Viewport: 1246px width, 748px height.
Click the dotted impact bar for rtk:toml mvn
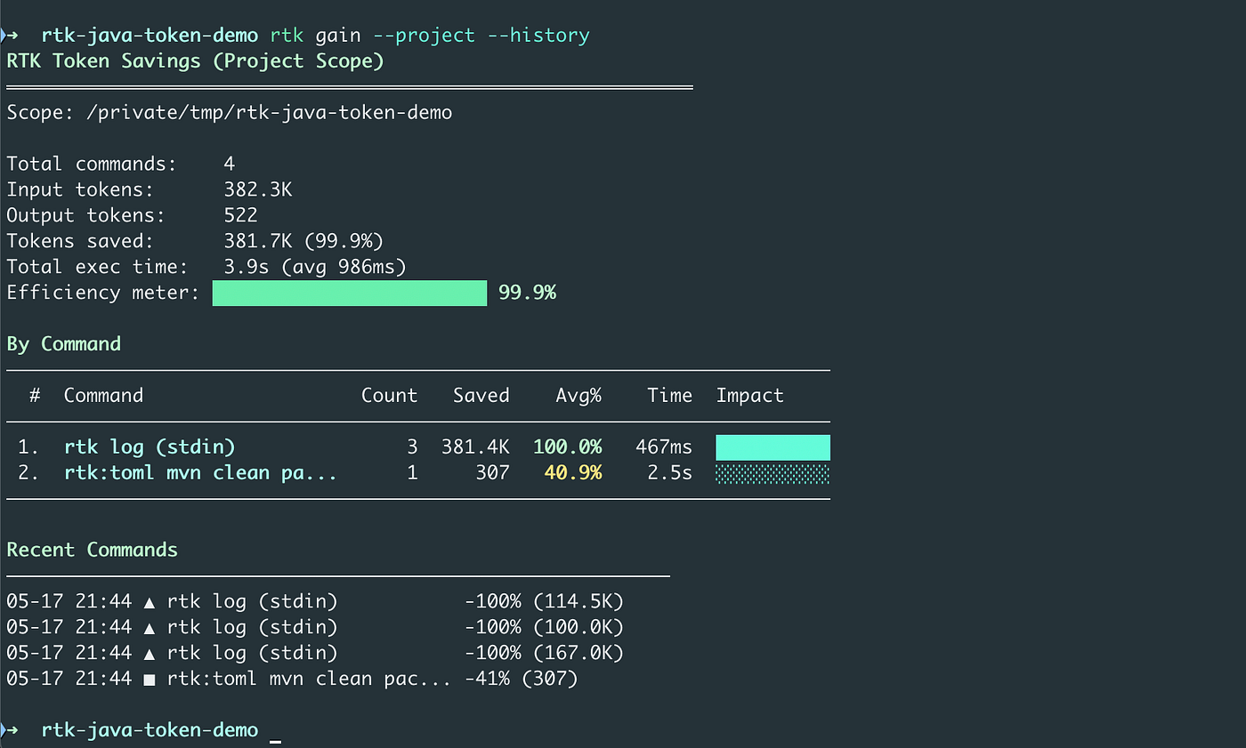(773, 473)
